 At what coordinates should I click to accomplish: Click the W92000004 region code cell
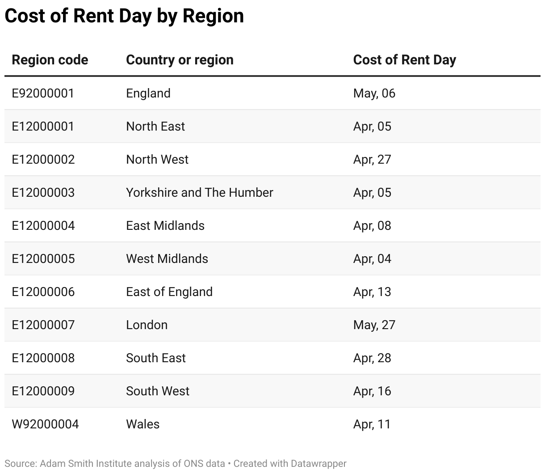pyautogui.click(x=45, y=424)
